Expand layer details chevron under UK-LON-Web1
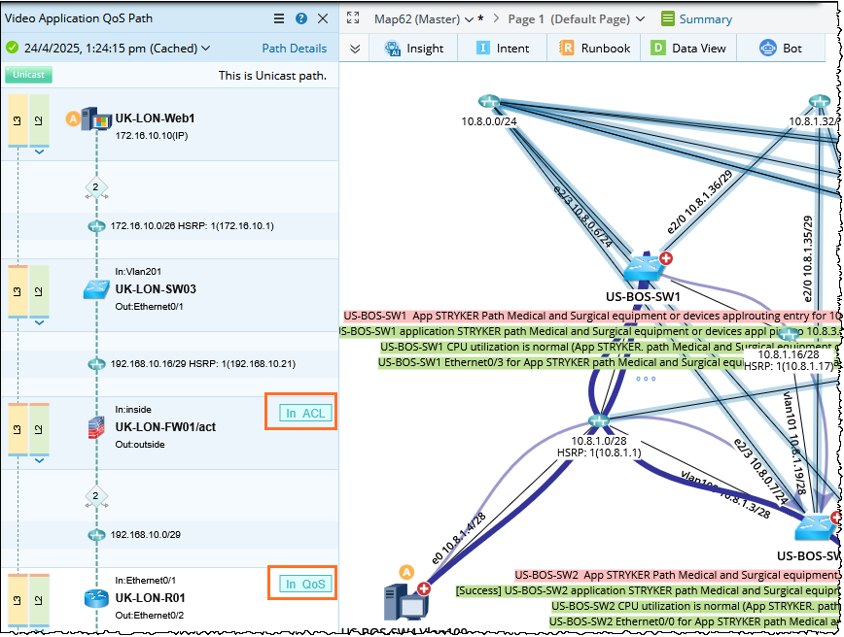Screen dimensions: 844x637 (x=39, y=152)
